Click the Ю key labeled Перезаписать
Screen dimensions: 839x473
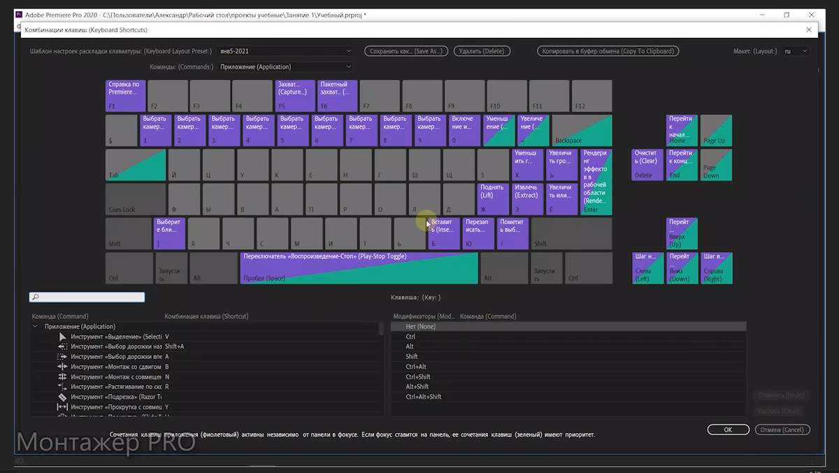click(478, 234)
